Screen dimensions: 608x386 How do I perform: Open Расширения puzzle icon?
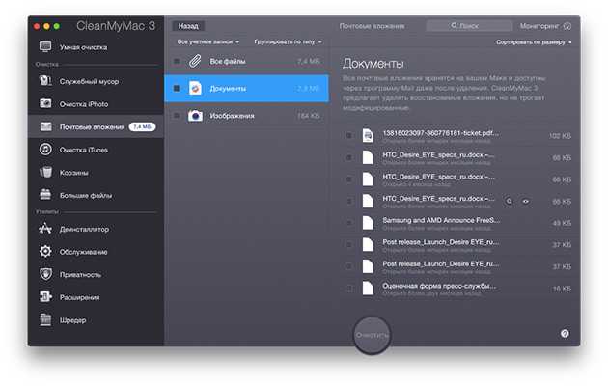pyautogui.click(x=45, y=297)
